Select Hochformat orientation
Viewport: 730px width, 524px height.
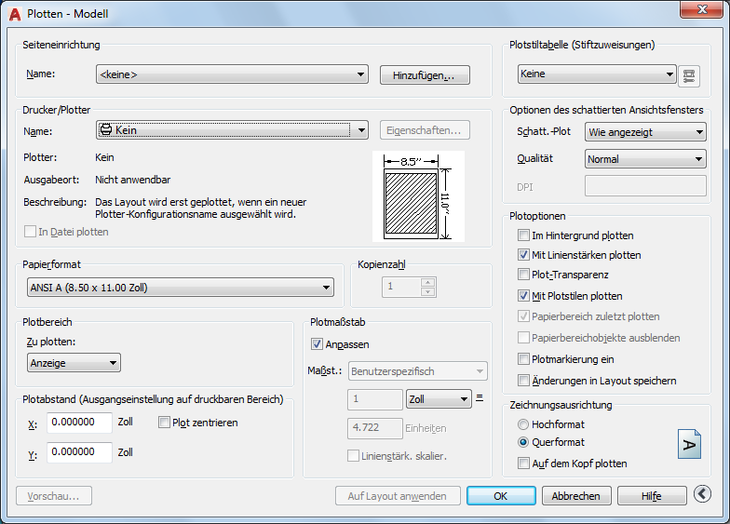[523, 424]
